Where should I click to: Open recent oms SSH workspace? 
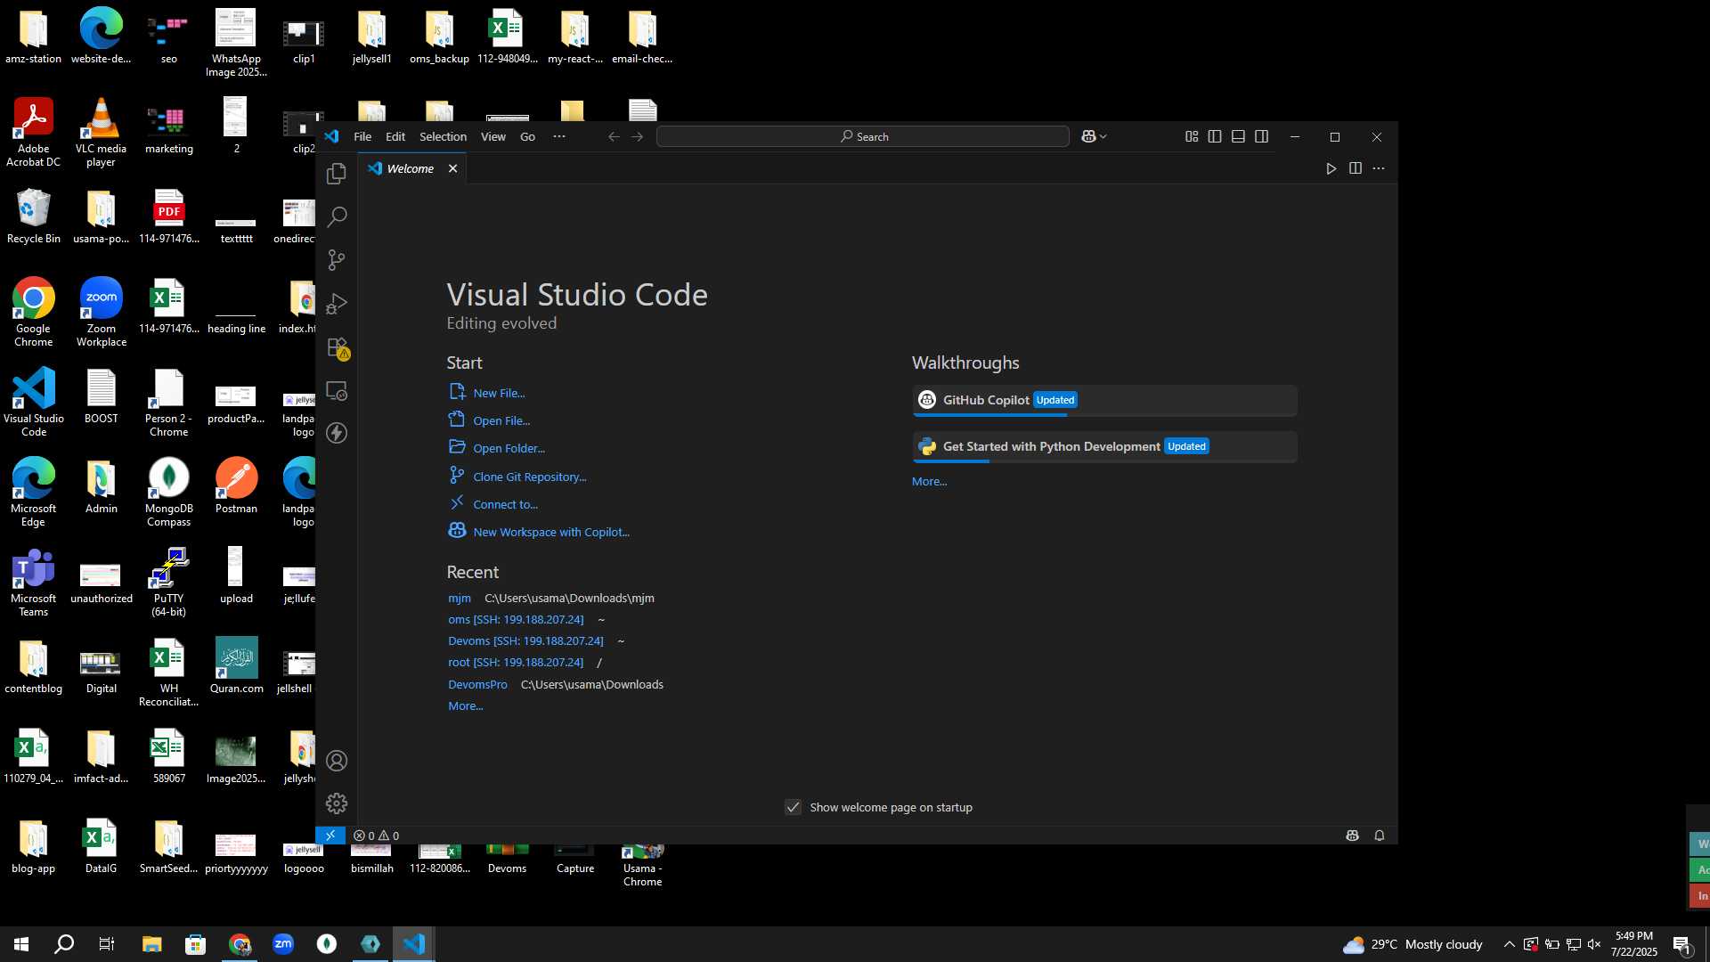[516, 619]
